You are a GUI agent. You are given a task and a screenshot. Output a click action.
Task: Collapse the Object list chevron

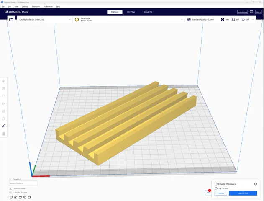[x=10, y=179]
